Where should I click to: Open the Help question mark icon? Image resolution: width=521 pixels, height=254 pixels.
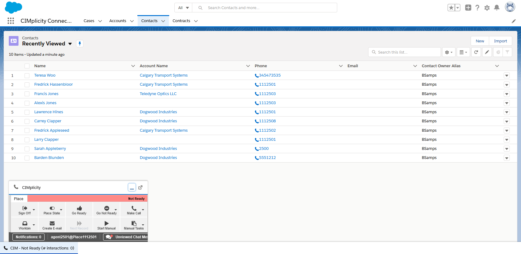tap(477, 8)
